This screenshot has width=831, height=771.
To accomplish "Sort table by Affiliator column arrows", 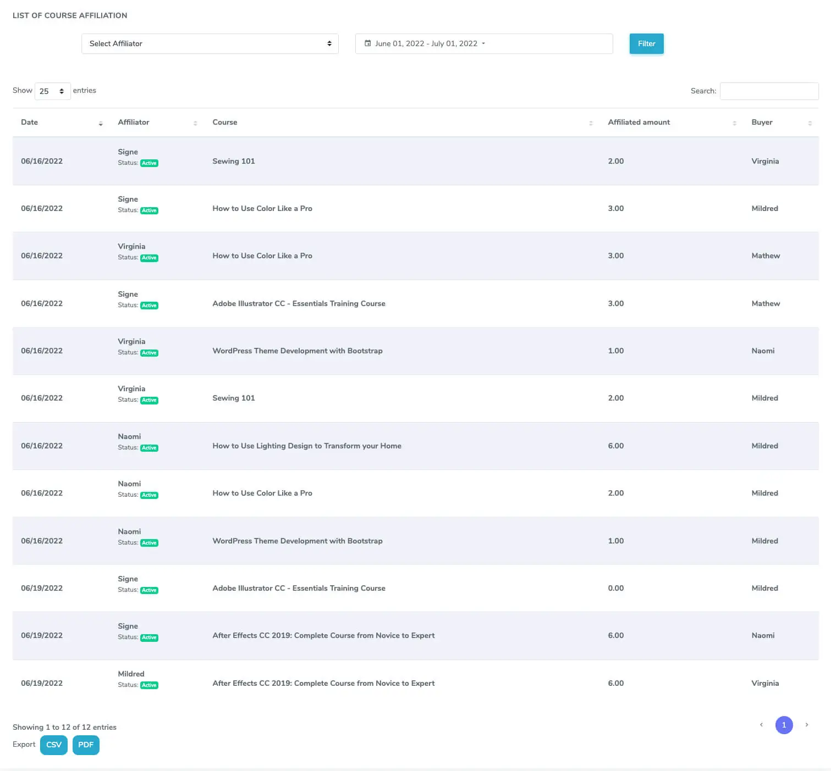I will click(x=195, y=123).
